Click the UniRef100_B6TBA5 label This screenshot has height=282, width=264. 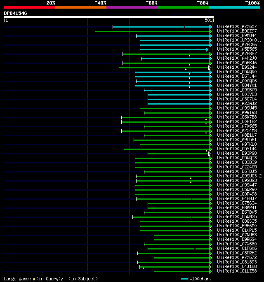pos(237,212)
